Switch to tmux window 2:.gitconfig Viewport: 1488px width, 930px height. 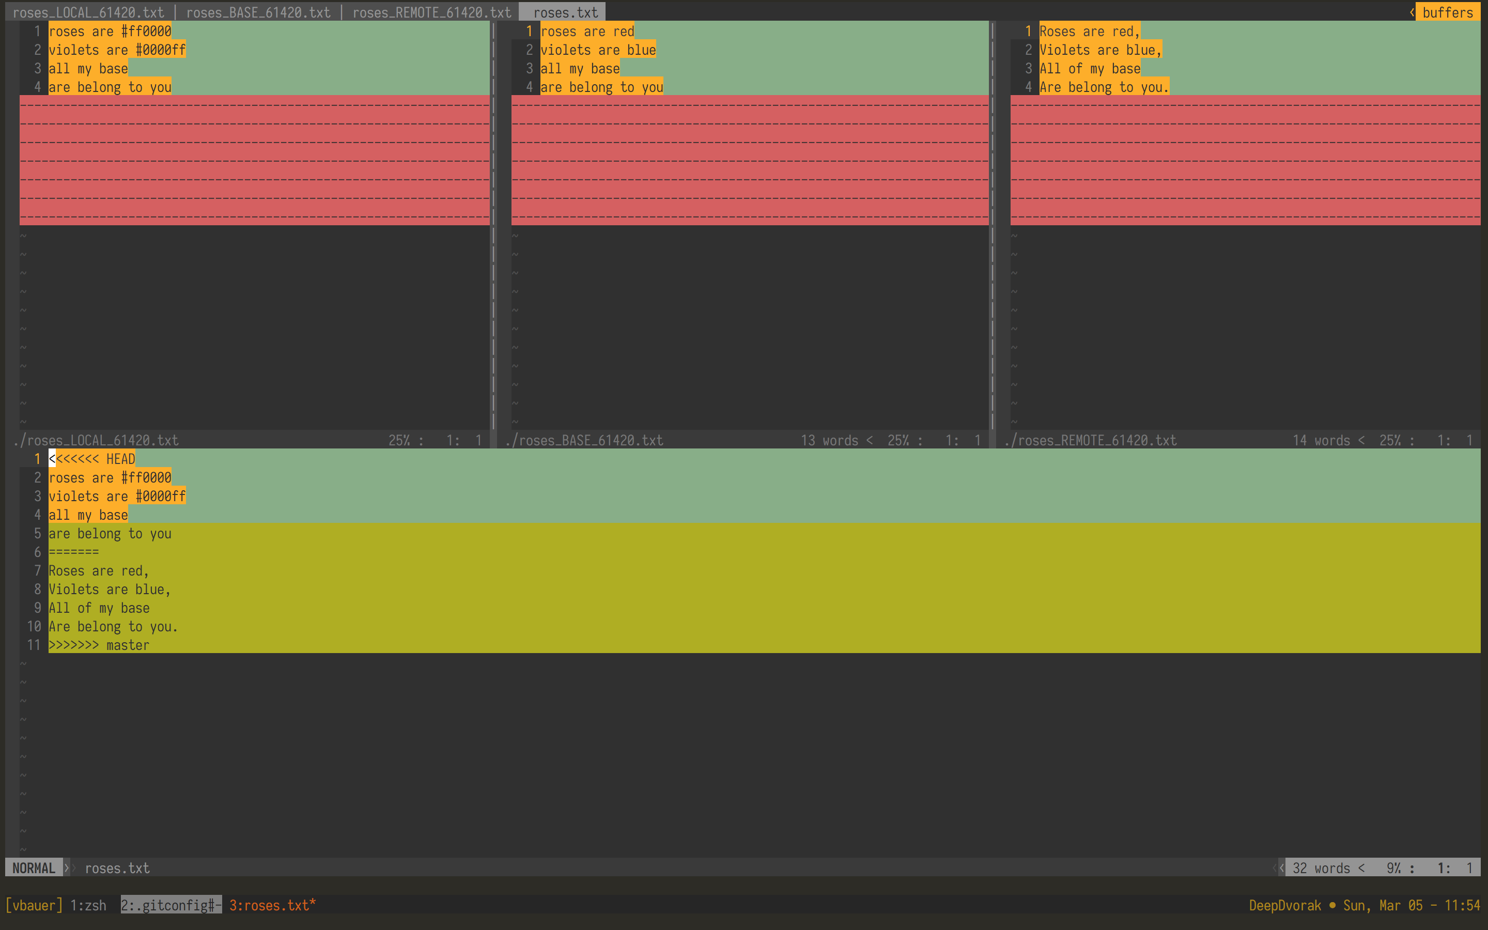(x=171, y=905)
